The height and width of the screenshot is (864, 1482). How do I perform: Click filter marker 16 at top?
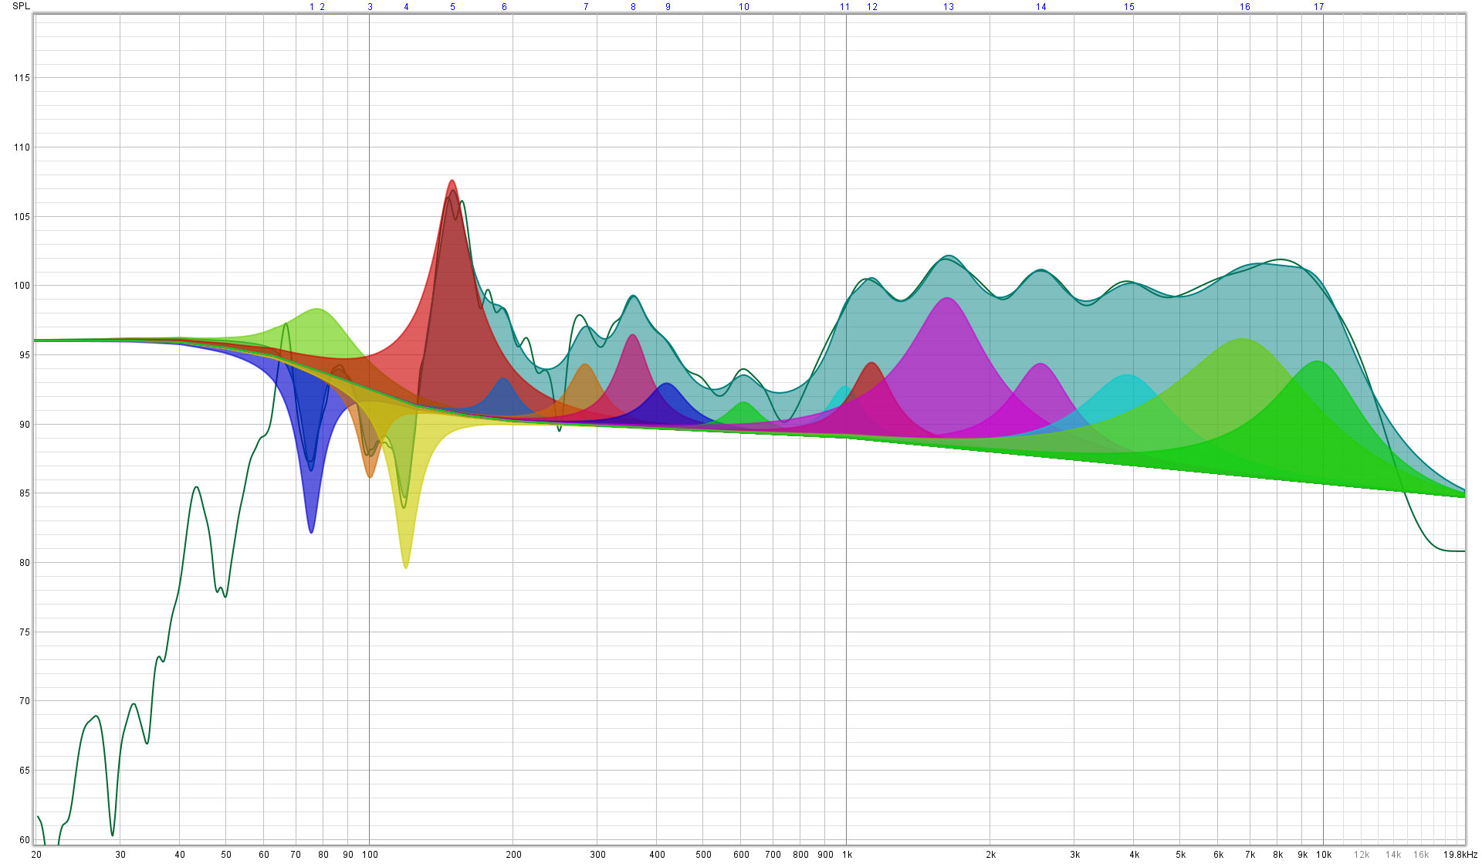[x=1245, y=7]
